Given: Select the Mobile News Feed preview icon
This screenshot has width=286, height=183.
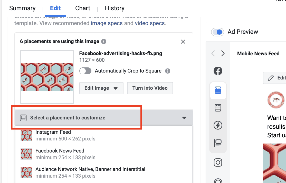Looking at the screenshot, I should 218,90.
